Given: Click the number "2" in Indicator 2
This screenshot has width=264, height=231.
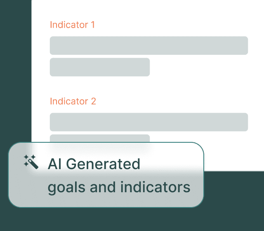Looking at the screenshot, I should tap(93, 101).
